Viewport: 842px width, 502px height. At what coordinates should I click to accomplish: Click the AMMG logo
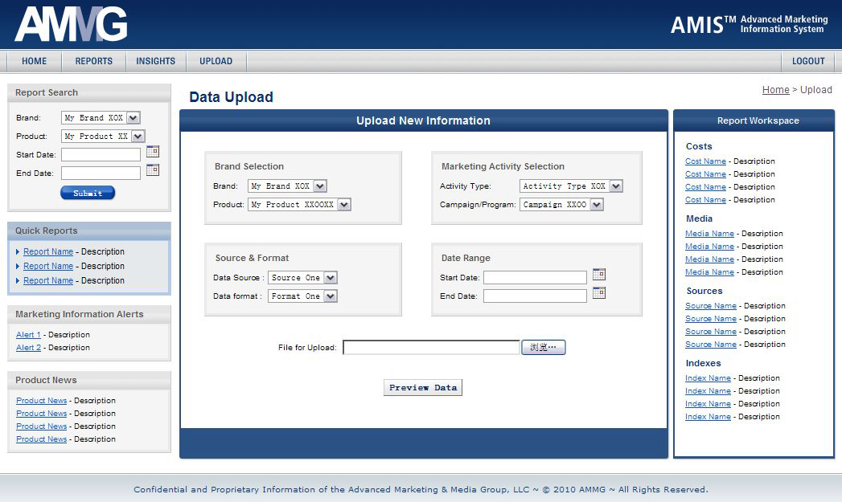pos(71,24)
